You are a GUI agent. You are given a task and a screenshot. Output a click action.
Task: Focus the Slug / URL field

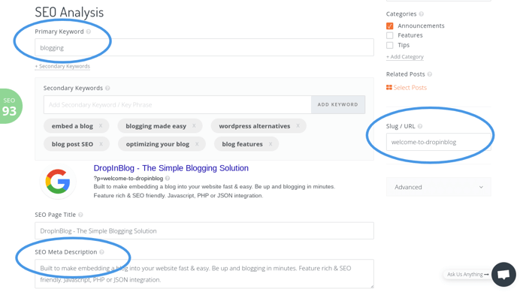[x=438, y=142]
